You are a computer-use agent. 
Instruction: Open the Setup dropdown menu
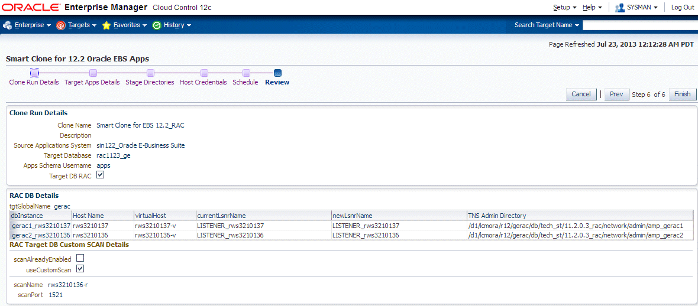click(565, 8)
